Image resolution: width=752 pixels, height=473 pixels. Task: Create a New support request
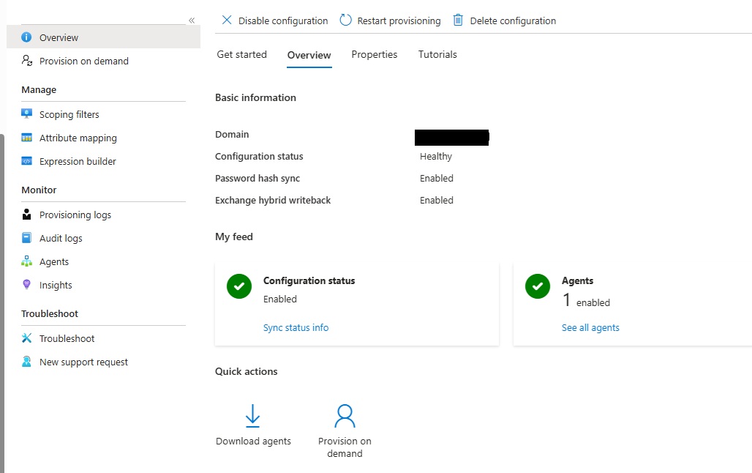(83, 362)
